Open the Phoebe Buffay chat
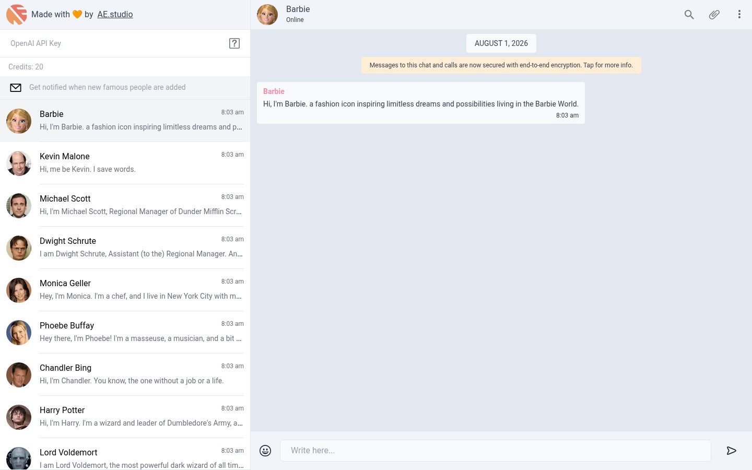Image resolution: width=752 pixels, height=470 pixels. pyautogui.click(x=125, y=332)
